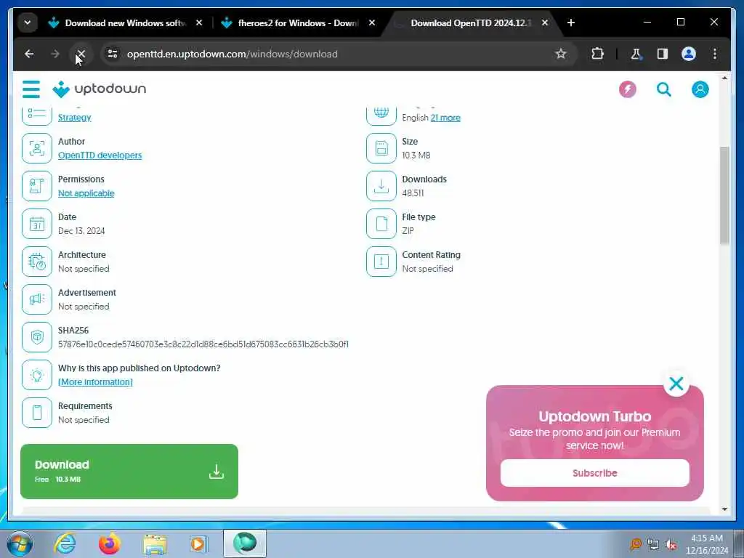This screenshot has height=558, width=744.
Task: Close the Download new Windows software tab
Action: tap(199, 23)
